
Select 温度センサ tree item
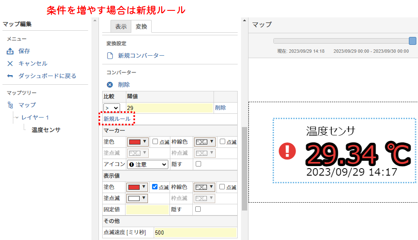tap(46, 130)
